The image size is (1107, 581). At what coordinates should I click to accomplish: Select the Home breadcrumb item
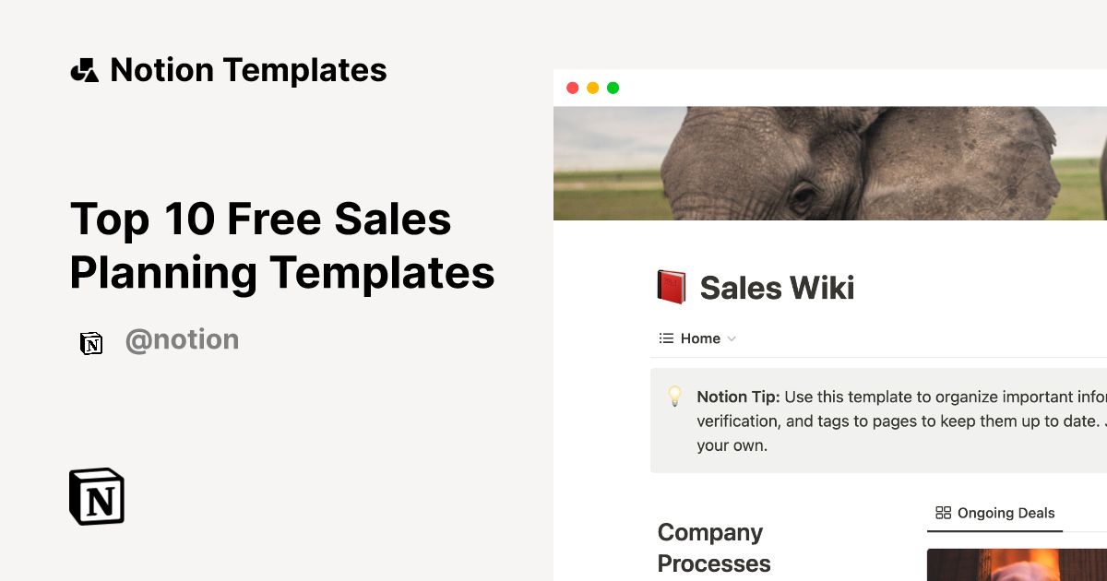(x=699, y=338)
